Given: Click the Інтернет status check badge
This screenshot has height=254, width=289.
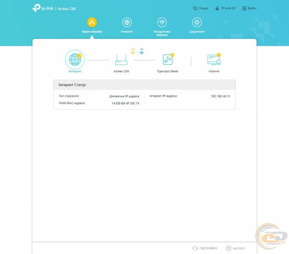Looking at the screenshot, I should point(79,55).
